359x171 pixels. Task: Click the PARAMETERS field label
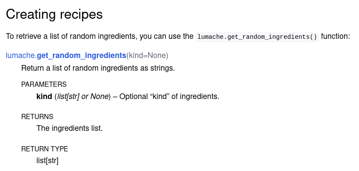44,85
